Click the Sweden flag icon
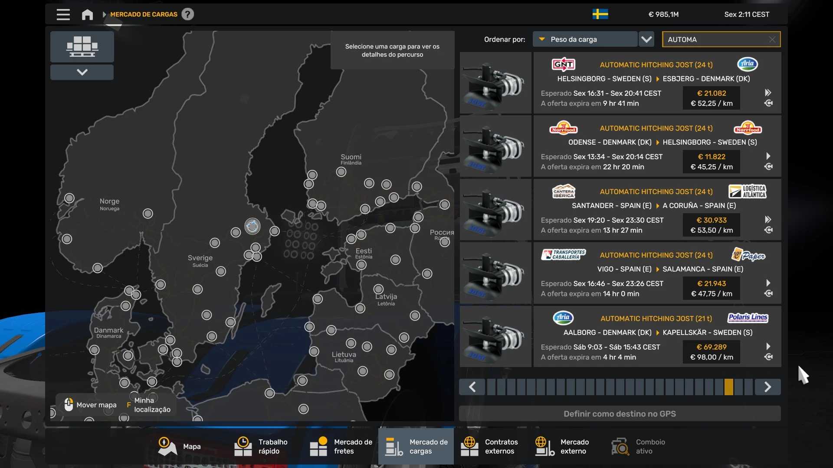 pyautogui.click(x=600, y=14)
